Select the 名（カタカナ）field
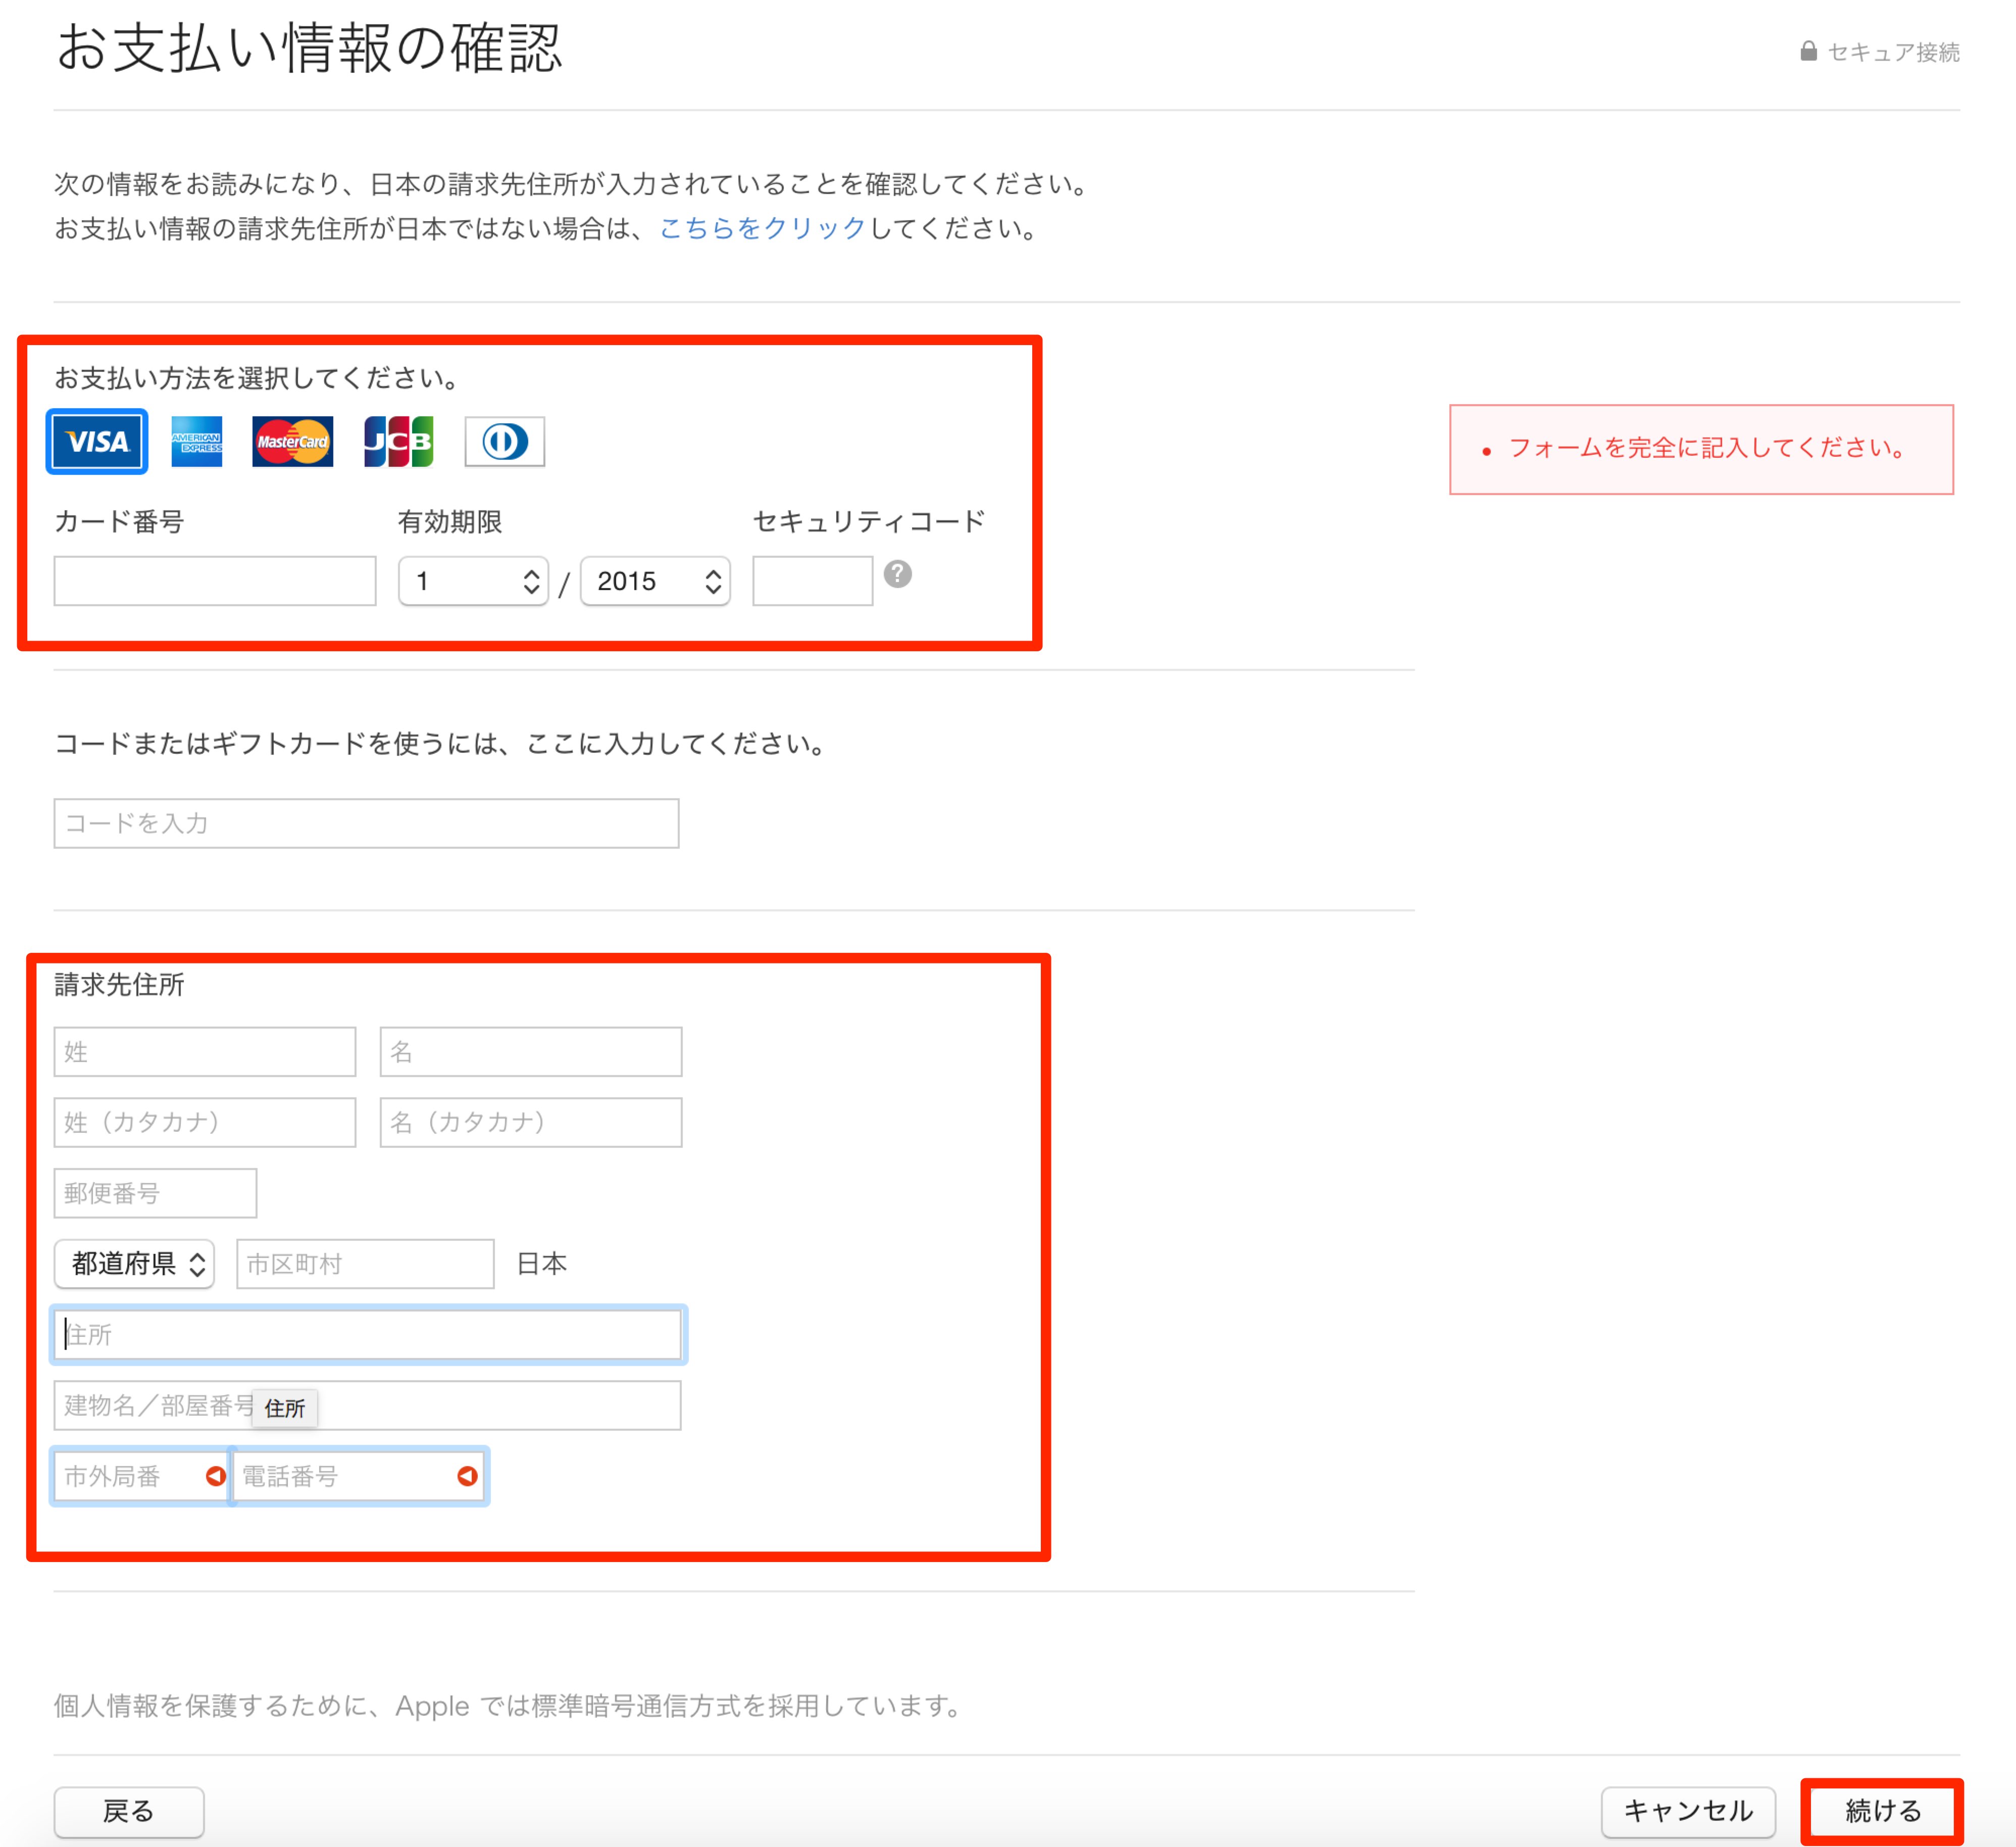Viewport: 2016px width, 1847px height. point(531,1123)
